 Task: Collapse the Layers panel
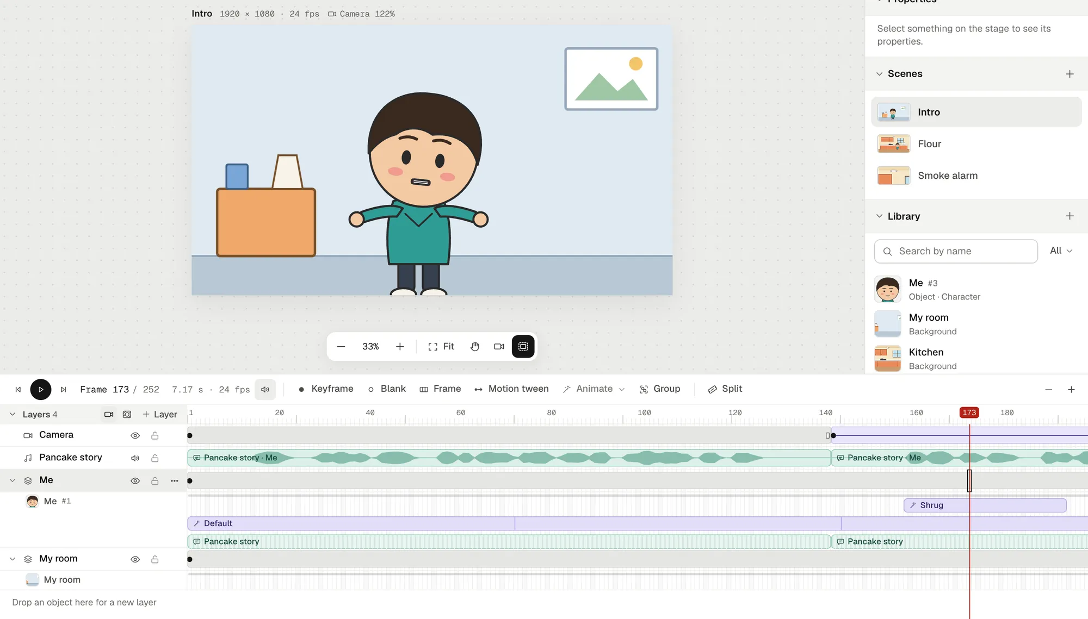[13, 415]
